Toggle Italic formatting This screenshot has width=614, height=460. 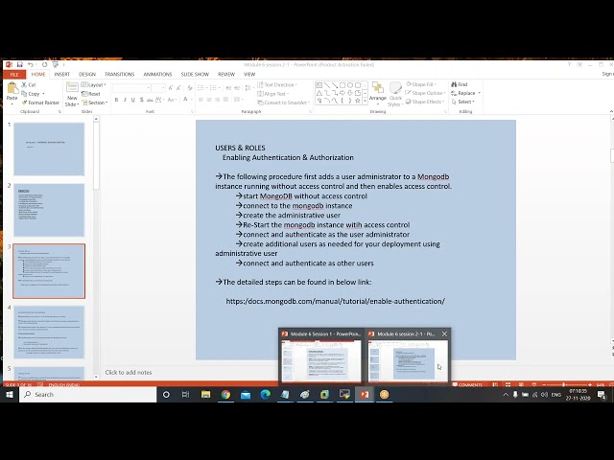[x=125, y=100]
